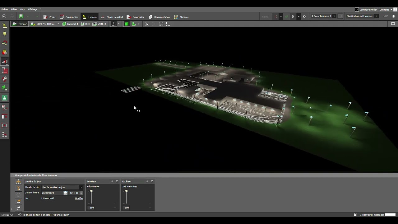Open the Objets de calcul tab
Screen dimensions: 398x224
[x=112, y=17]
